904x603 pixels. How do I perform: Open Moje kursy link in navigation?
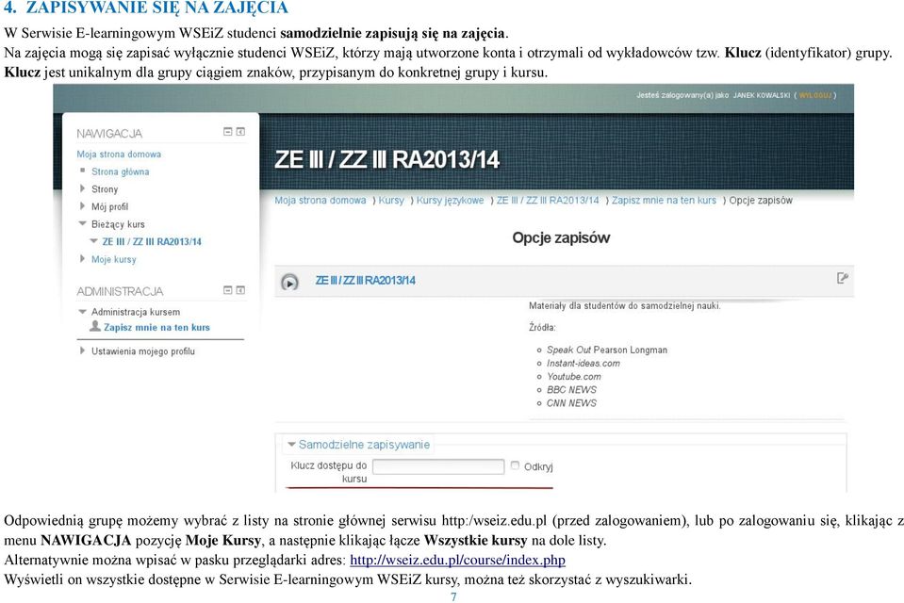(113, 259)
